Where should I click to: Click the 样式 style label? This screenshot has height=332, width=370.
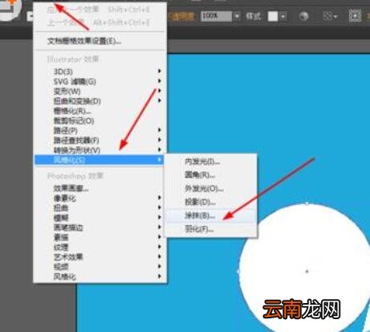coord(254,16)
